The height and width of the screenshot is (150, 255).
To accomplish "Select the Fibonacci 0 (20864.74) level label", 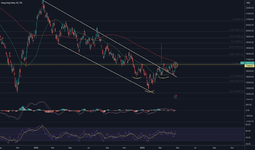I will click(238, 19).
